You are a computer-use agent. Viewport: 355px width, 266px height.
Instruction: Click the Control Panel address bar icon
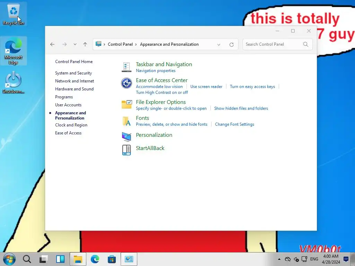click(x=98, y=44)
